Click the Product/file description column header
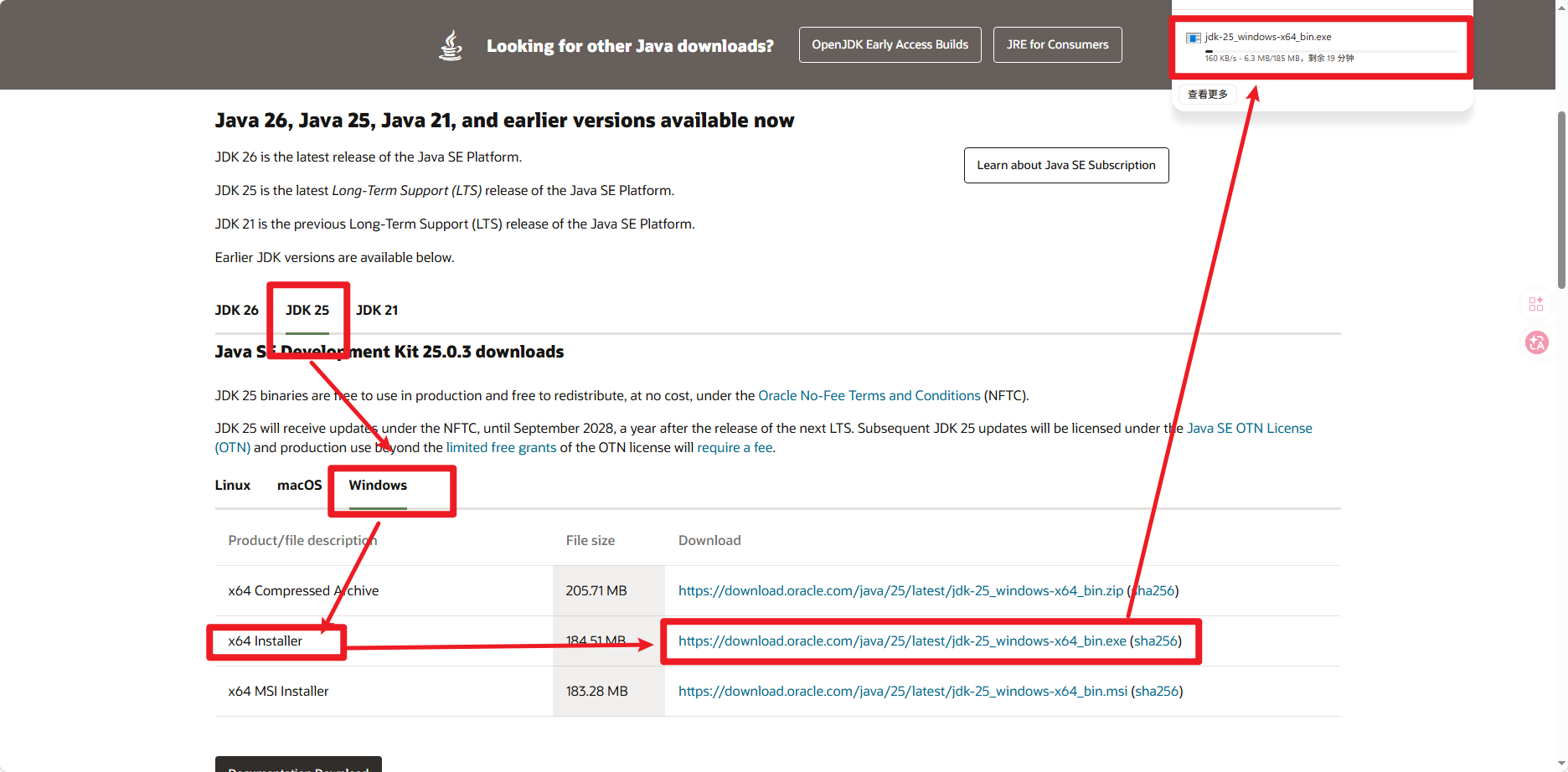The width and height of the screenshot is (1568, 772). point(302,540)
